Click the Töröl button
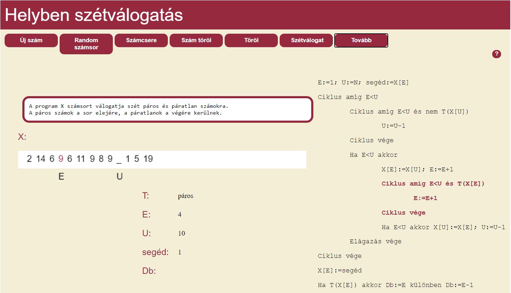Viewport: 511px width, 293px height. [x=251, y=40]
